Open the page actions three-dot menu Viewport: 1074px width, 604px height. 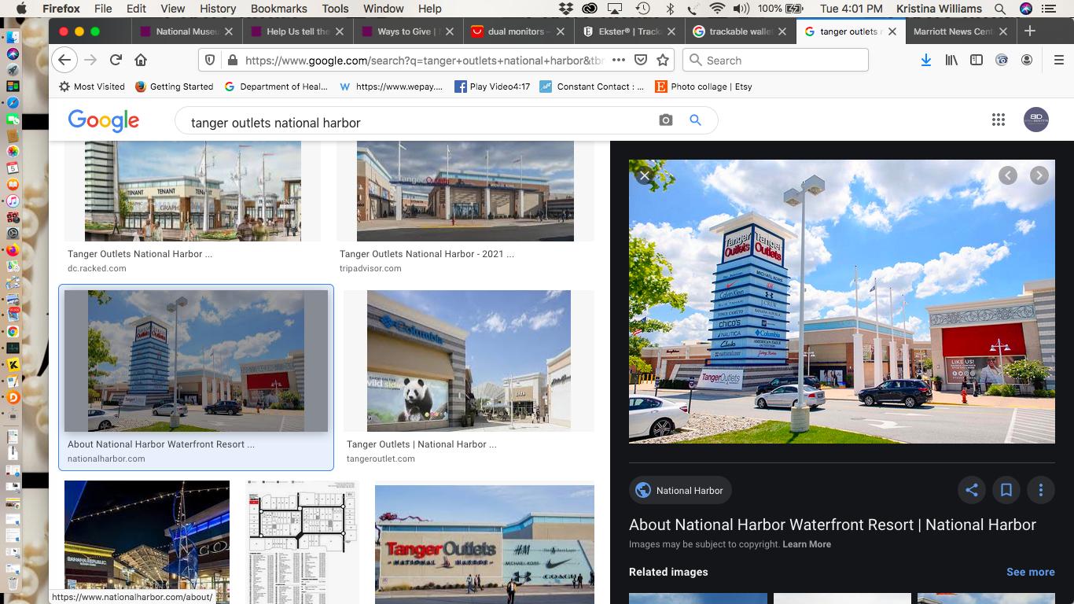point(619,60)
